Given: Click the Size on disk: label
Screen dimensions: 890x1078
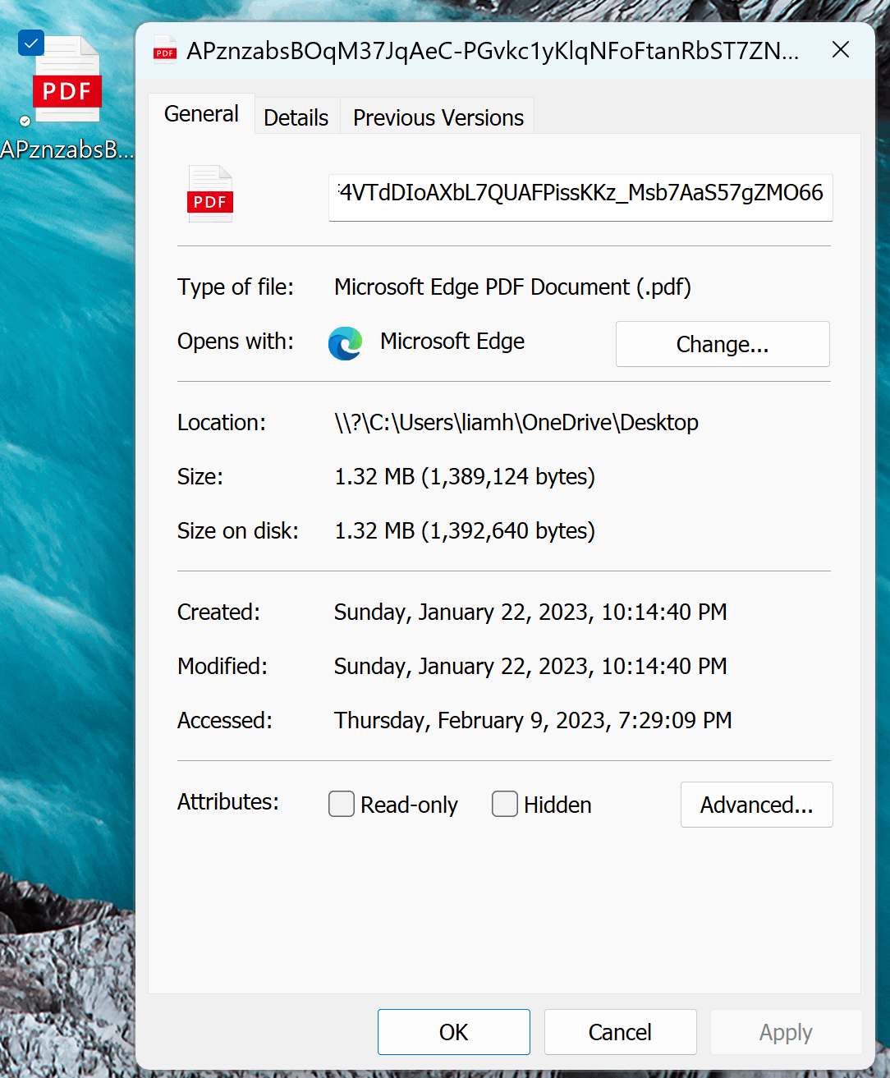Looking at the screenshot, I should click(x=238, y=530).
